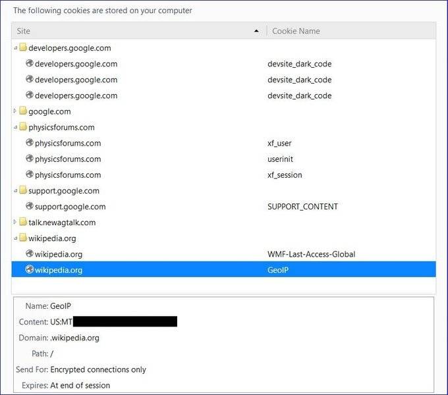Click the globe icon on the userinit row
Viewport: 448px width, 395px height.
pyautogui.click(x=30, y=159)
